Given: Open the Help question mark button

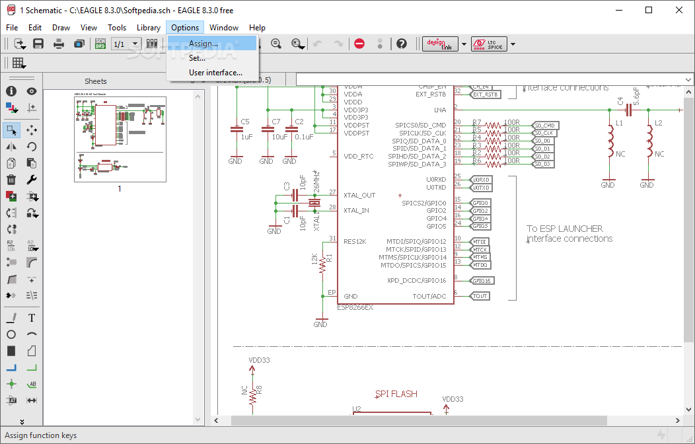Looking at the screenshot, I should point(402,44).
